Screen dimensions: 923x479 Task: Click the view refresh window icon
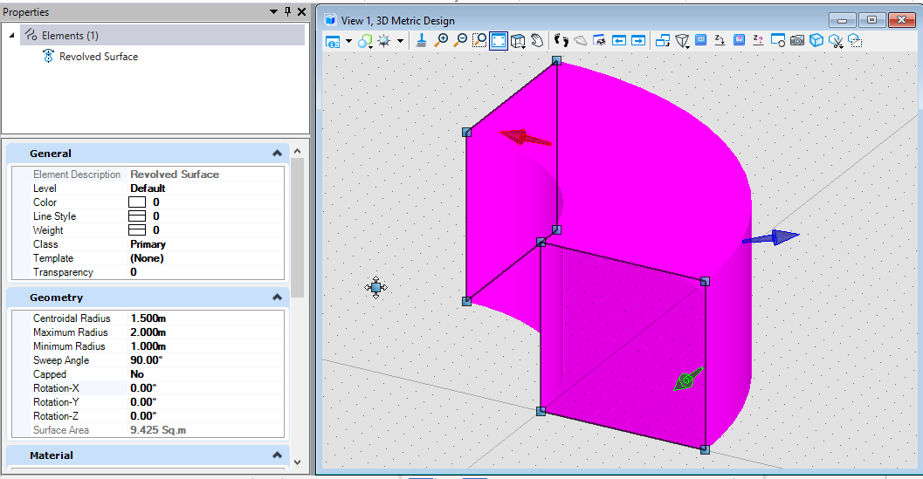[777, 41]
